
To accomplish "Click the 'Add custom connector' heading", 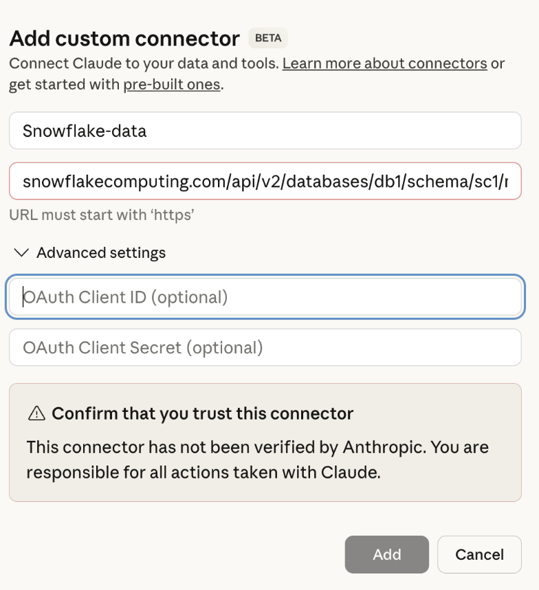I will 124,39.
